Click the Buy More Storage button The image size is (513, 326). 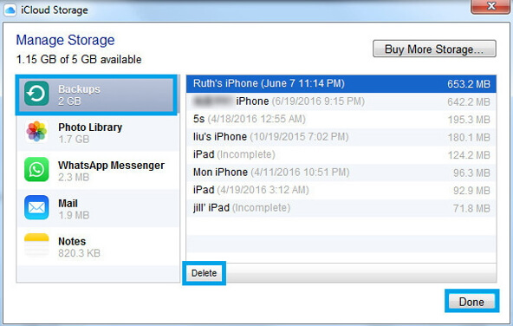[434, 49]
